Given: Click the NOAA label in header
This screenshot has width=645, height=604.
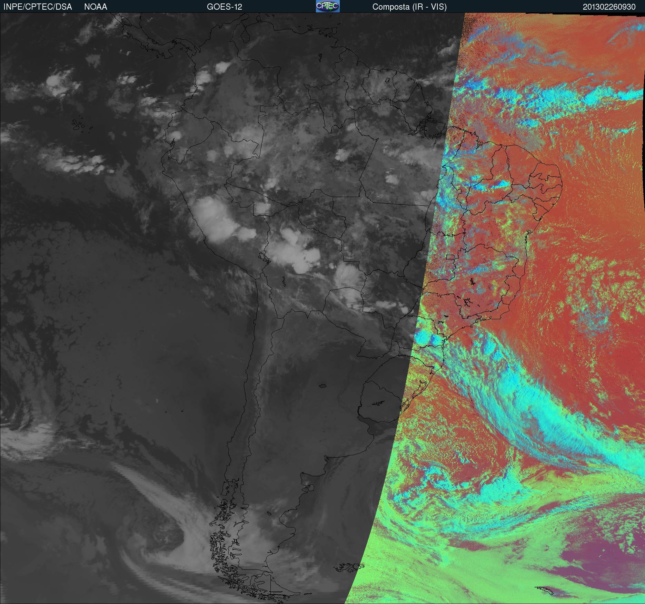Looking at the screenshot, I should [x=96, y=7].
